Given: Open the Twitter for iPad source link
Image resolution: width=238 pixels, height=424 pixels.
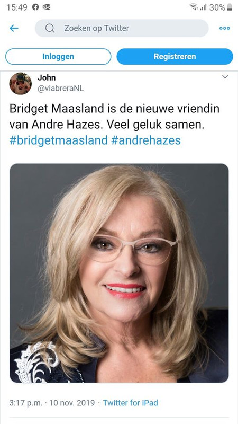Looking at the screenshot, I should (130, 403).
